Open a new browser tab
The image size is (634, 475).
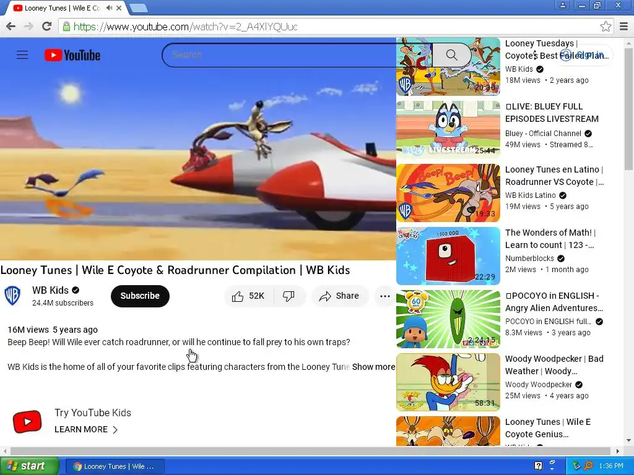tap(138, 7)
